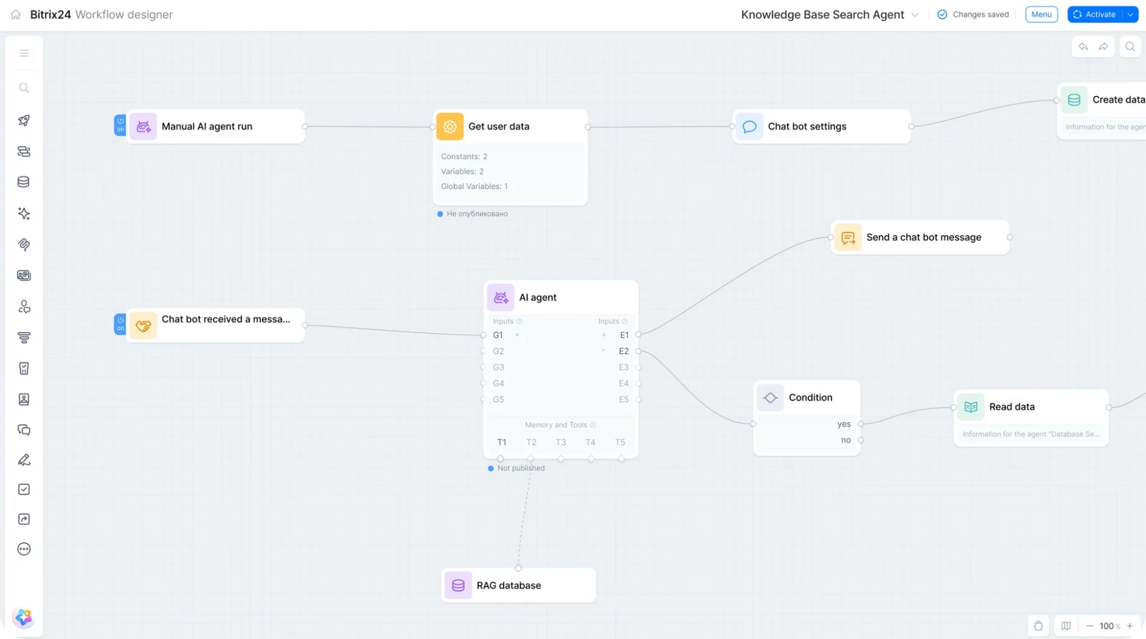Open the Menu button in header
The image size is (1146, 639).
[1042, 14]
